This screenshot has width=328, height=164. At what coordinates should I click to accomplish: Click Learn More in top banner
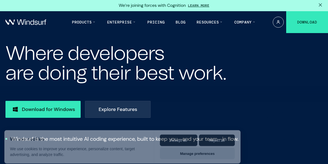[198, 5]
